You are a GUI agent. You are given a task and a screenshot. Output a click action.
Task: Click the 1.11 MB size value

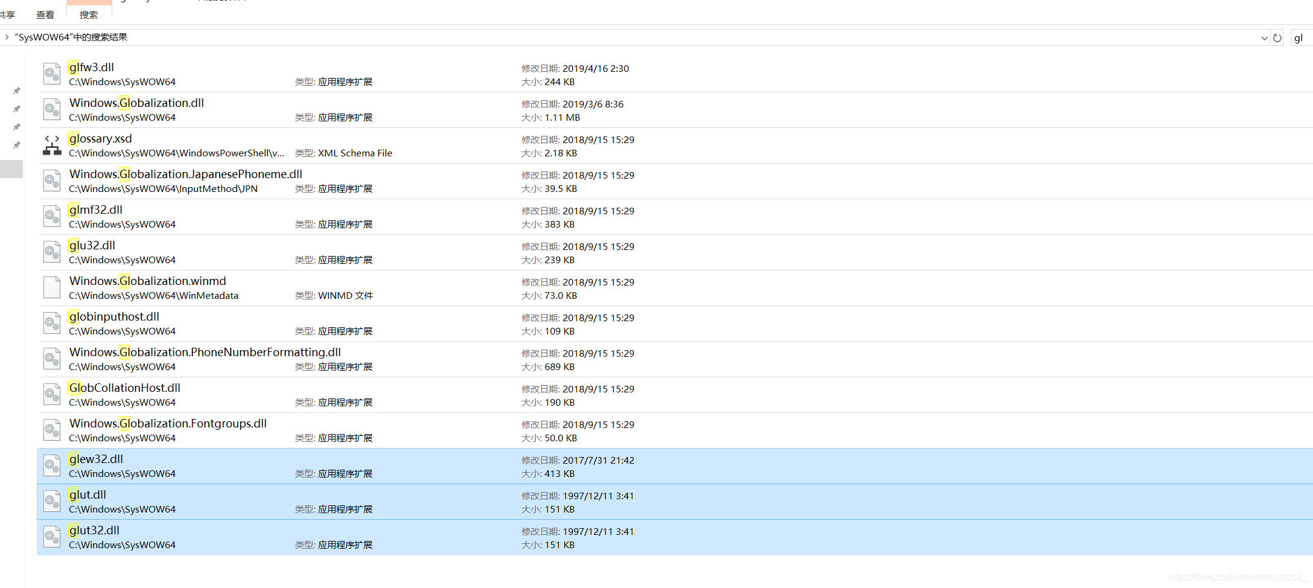click(562, 118)
